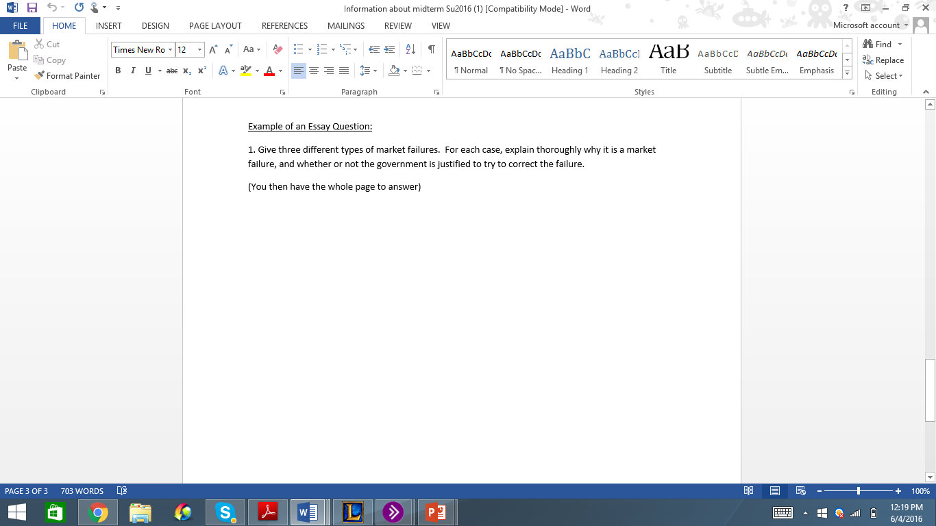Toggle Print Layout view

point(775,491)
